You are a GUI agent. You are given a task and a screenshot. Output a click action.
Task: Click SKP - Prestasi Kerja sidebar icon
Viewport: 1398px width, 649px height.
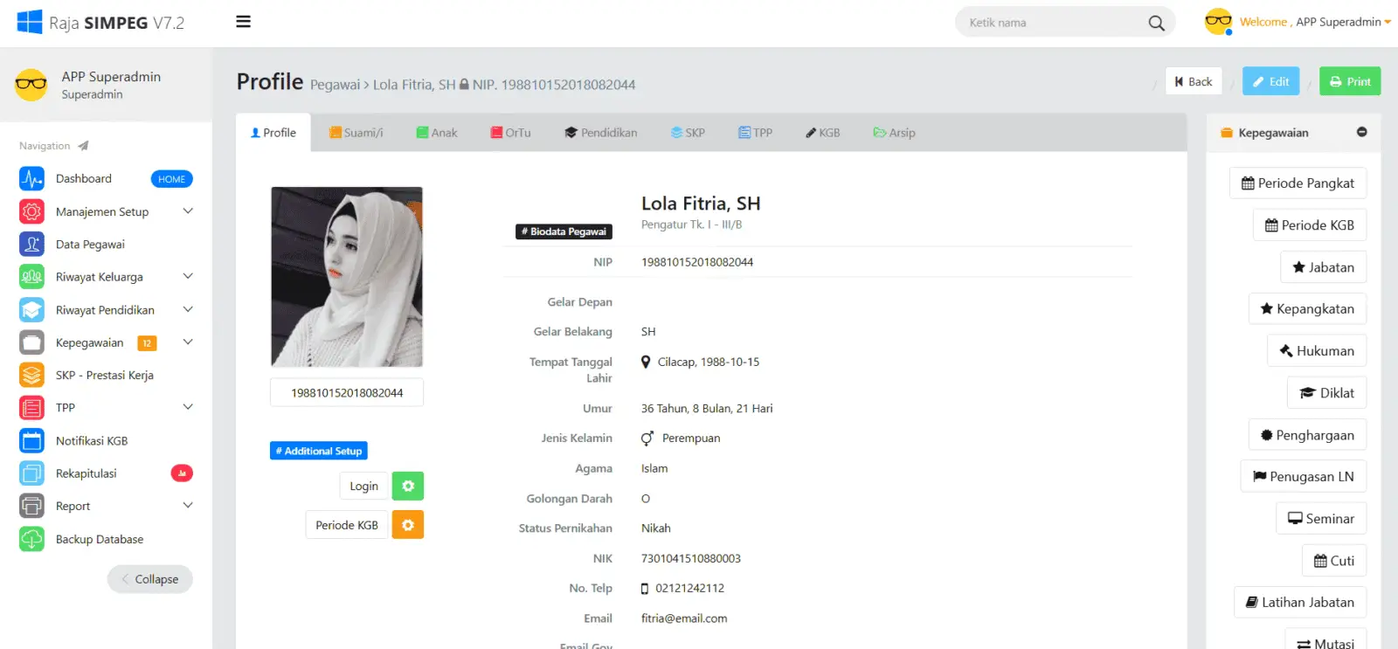pyautogui.click(x=32, y=376)
